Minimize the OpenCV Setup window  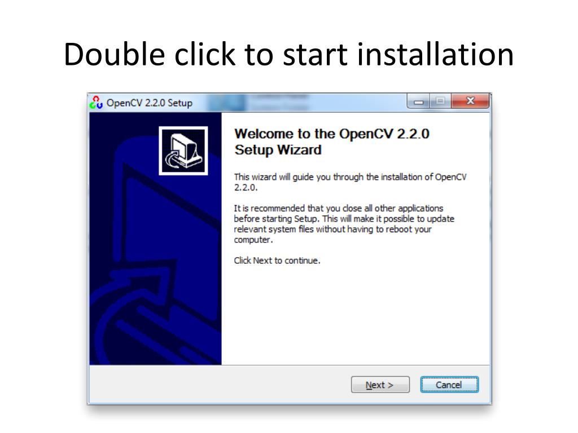418,101
